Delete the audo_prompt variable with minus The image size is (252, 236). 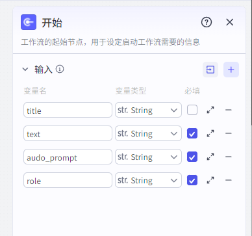229,157
